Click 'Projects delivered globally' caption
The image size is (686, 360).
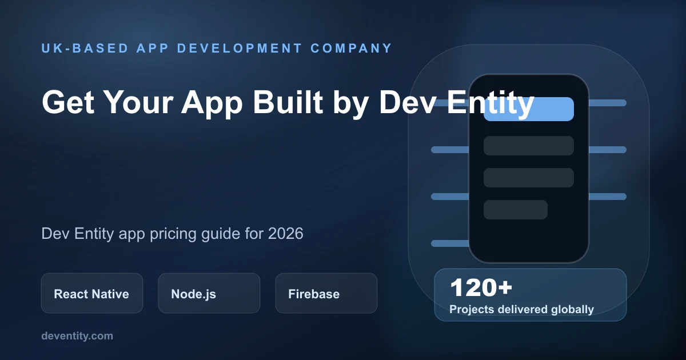(521, 310)
